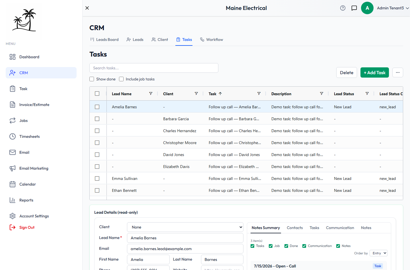Select the Amelia Barnes row checkbox
The image size is (410, 270).
point(97,107)
